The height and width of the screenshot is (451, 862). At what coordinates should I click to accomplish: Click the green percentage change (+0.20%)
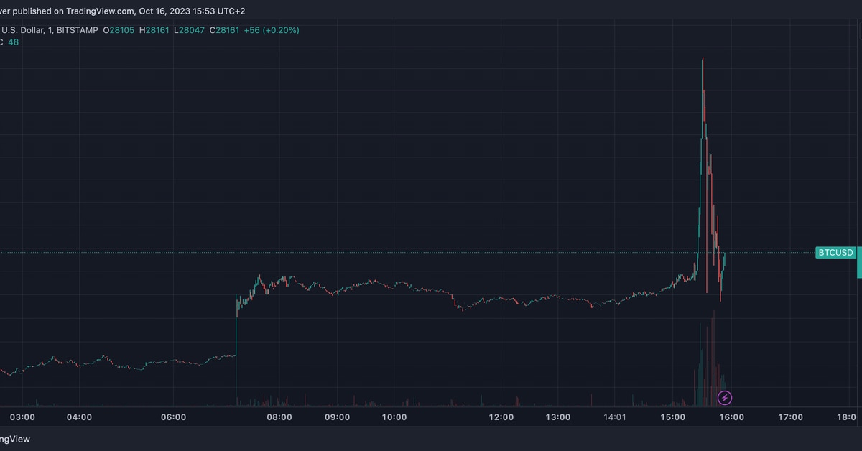(280, 30)
